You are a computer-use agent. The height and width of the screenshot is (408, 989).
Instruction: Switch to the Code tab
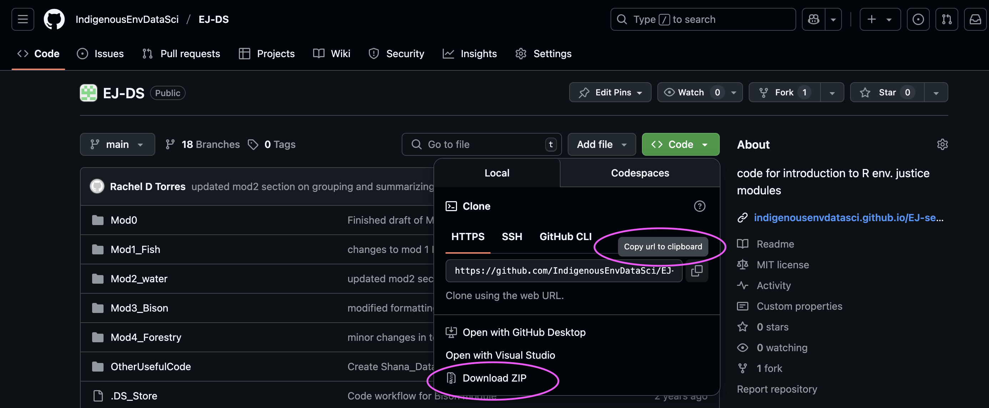pos(39,53)
